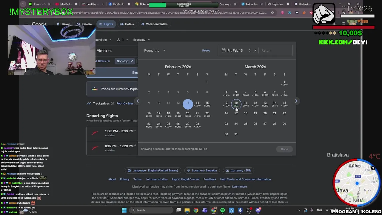Screen dimensions: 382x215
Task: Open the Hotels tab
Action: [x=127, y=24]
